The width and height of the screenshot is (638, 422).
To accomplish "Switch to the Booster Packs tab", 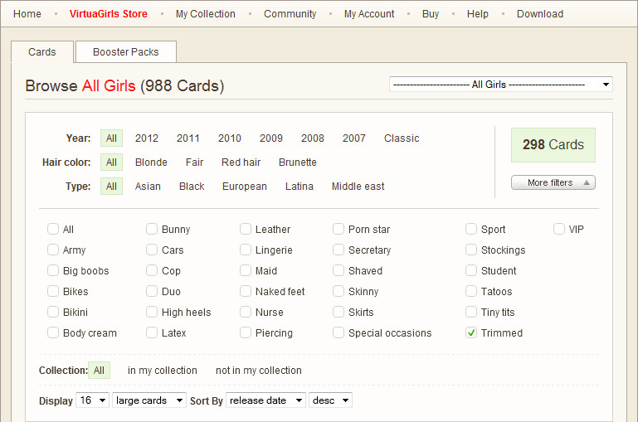I will click(126, 52).
